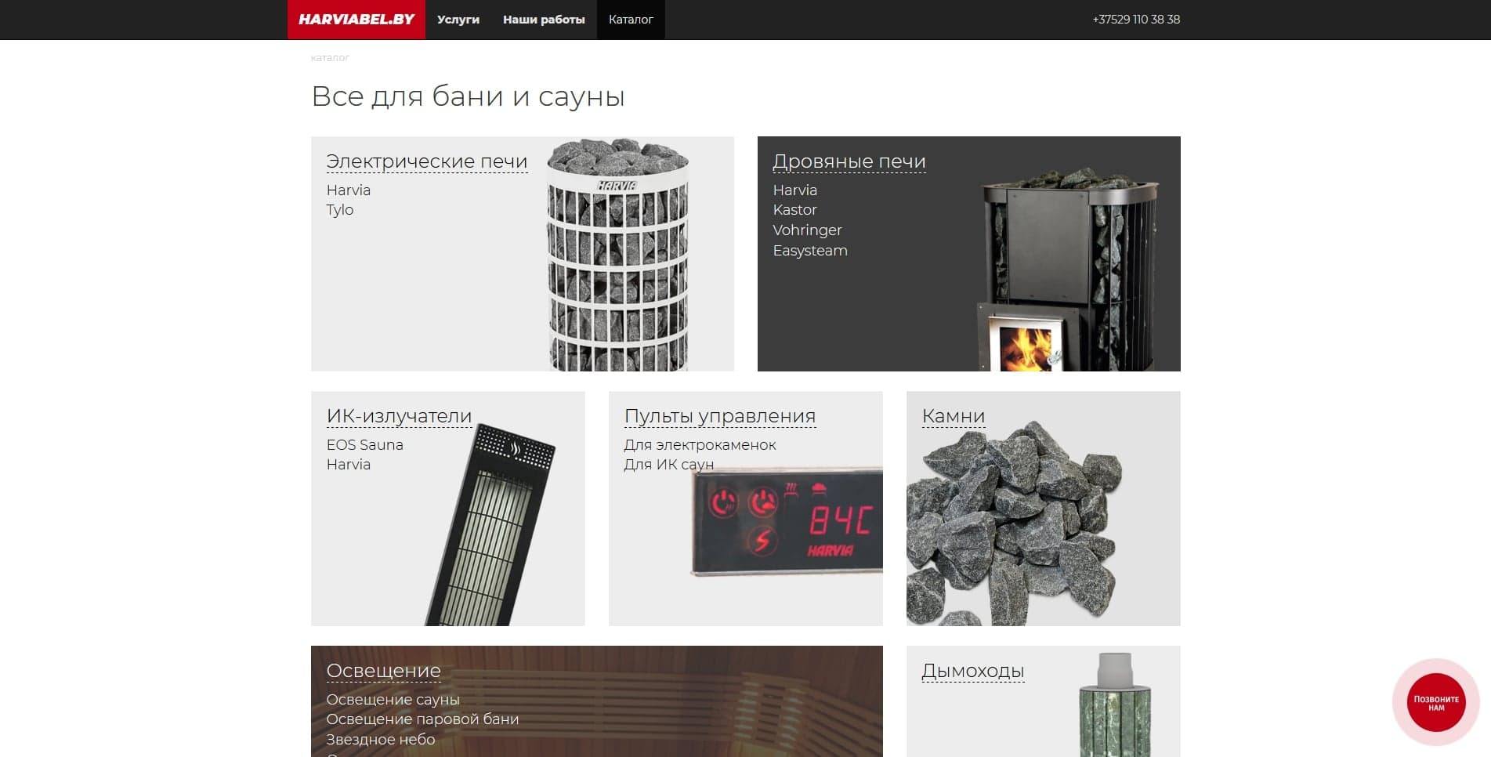Select Освещение сауны link
Image resolution: width=1491 pixels, height=757 pixels.
pyautogui.click(x=393, y=699)
